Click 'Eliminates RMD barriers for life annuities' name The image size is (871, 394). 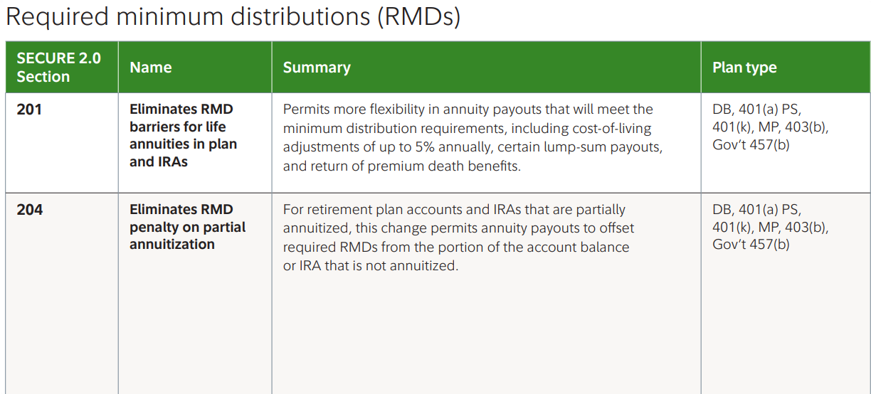[184, 135]
